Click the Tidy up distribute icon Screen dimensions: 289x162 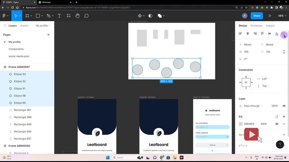[284, 34]
